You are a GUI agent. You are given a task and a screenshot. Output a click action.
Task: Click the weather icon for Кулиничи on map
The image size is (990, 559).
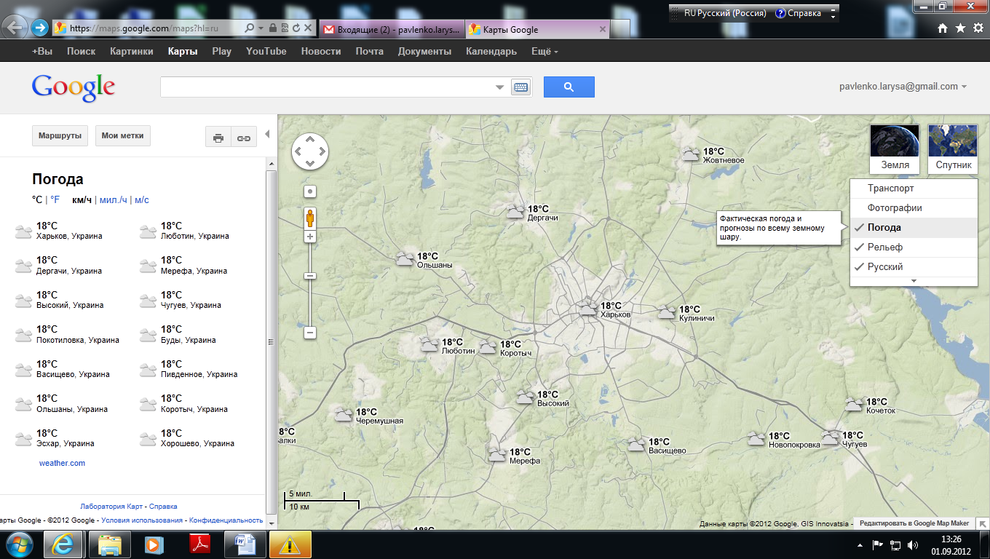(x=666, y=312)
